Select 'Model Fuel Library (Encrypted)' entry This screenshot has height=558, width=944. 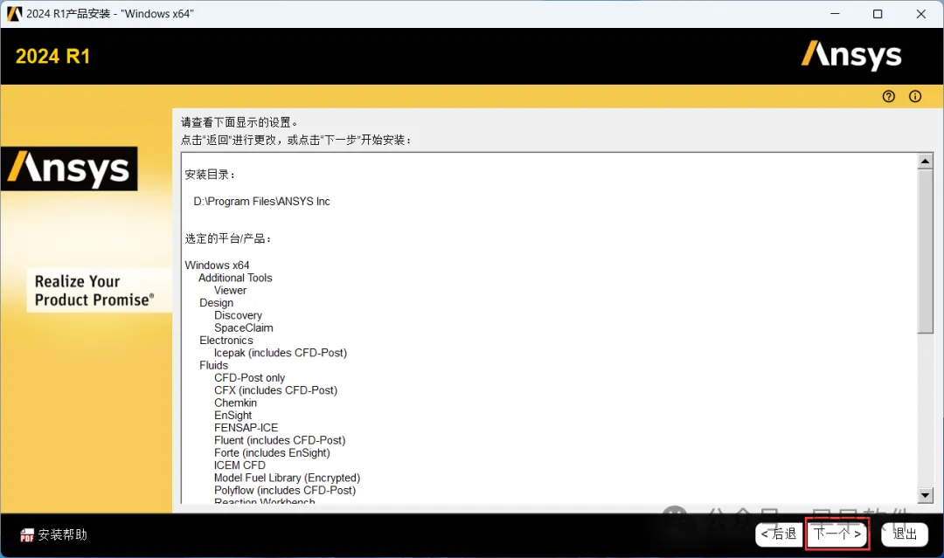(x=288, y=478)
